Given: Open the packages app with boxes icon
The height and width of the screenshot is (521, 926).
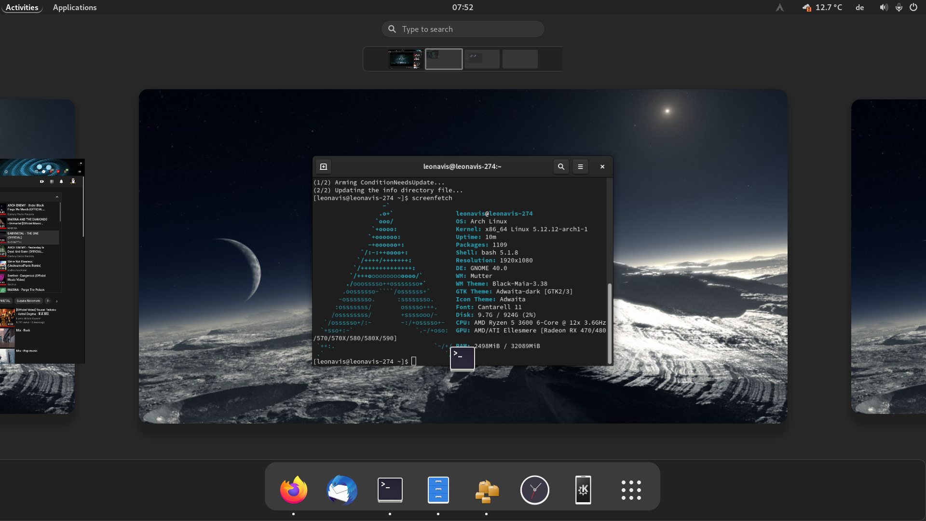Looking at the screenshot, I should 487,490.
